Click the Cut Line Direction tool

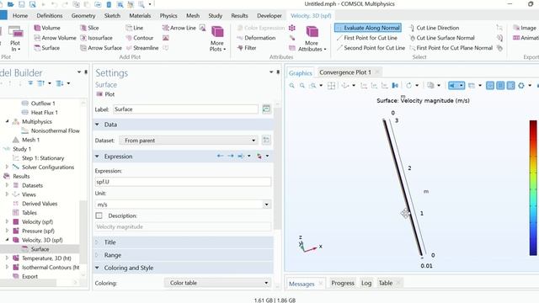coord(434,28)
